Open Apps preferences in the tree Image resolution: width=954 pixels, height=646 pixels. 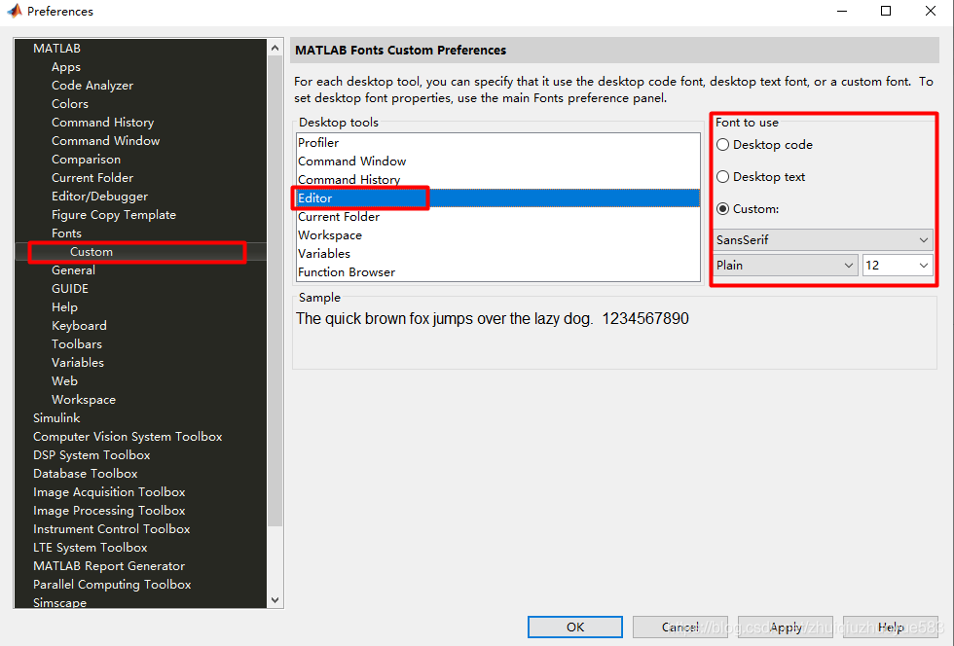click(x=66, y=67)
